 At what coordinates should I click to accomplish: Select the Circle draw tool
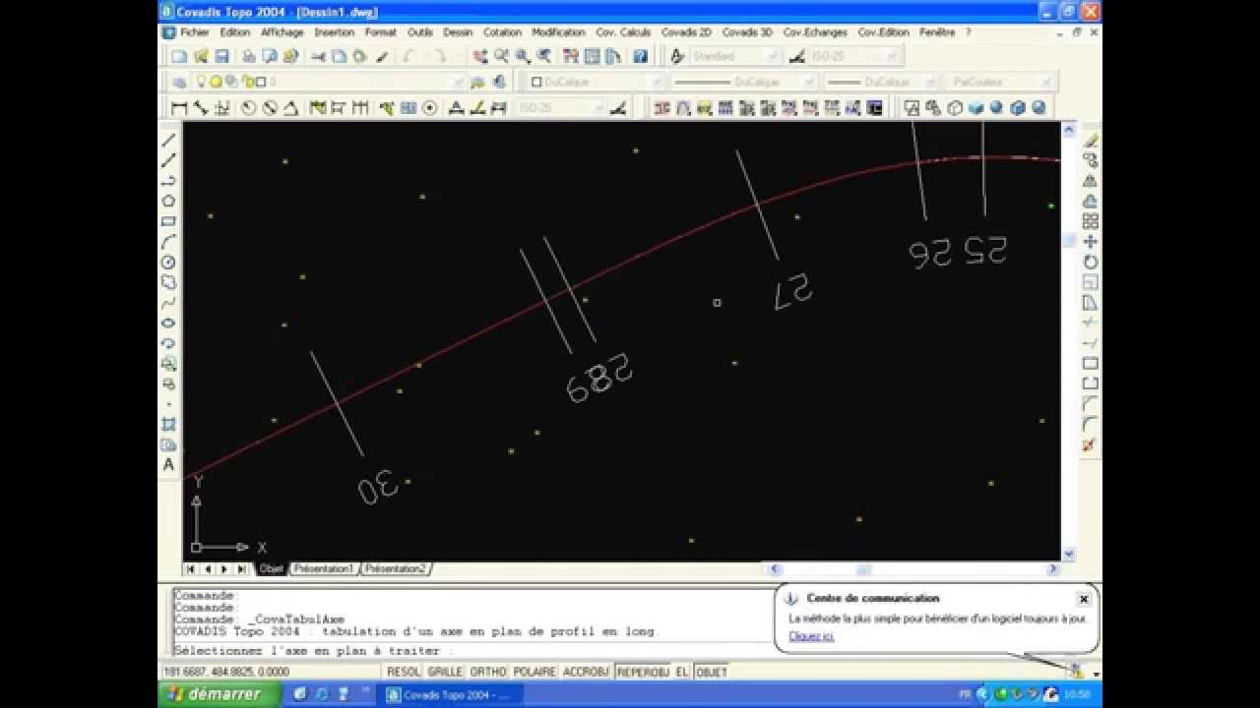pyautogui.click(x=169, y=262)
